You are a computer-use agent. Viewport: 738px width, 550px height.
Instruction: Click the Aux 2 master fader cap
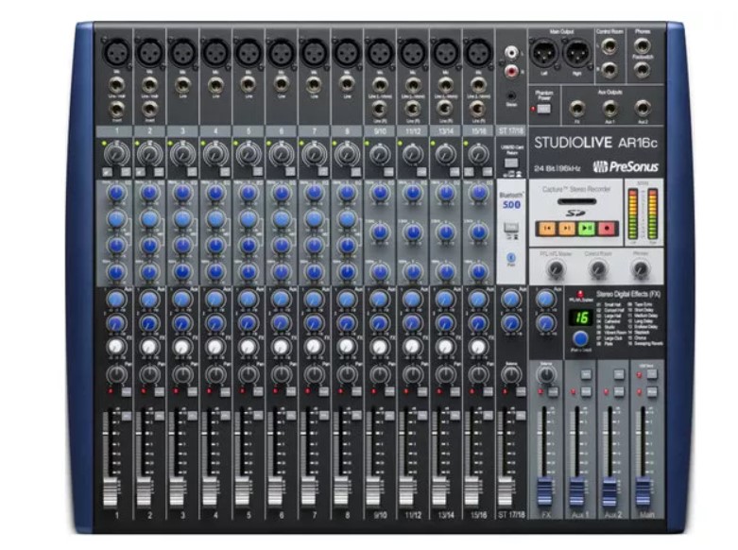coord(610,491)
